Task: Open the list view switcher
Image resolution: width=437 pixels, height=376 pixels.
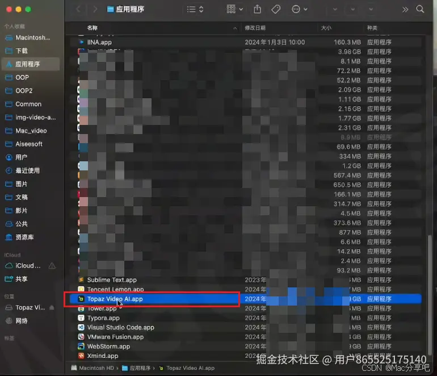Action: click(x=195, y=9)
